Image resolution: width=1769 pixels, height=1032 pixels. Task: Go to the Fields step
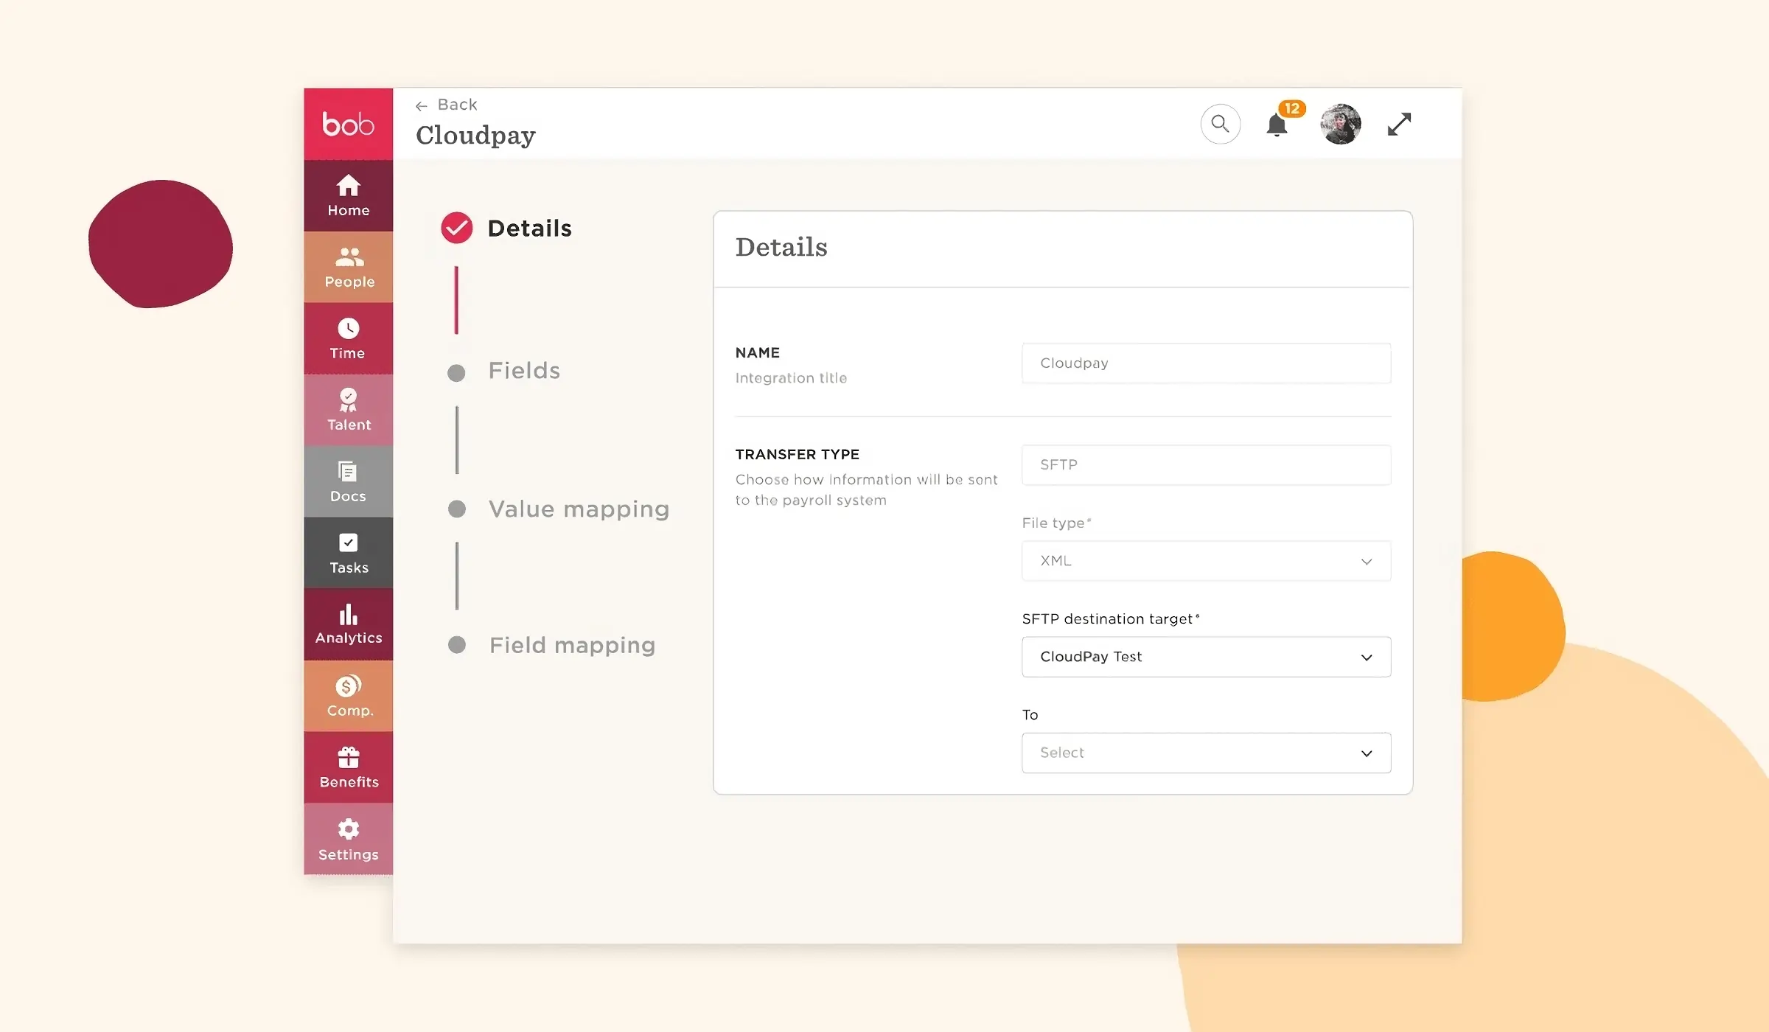tap(504, 371)
